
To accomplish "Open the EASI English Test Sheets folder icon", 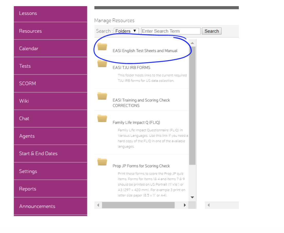I will tap(102, 47).
